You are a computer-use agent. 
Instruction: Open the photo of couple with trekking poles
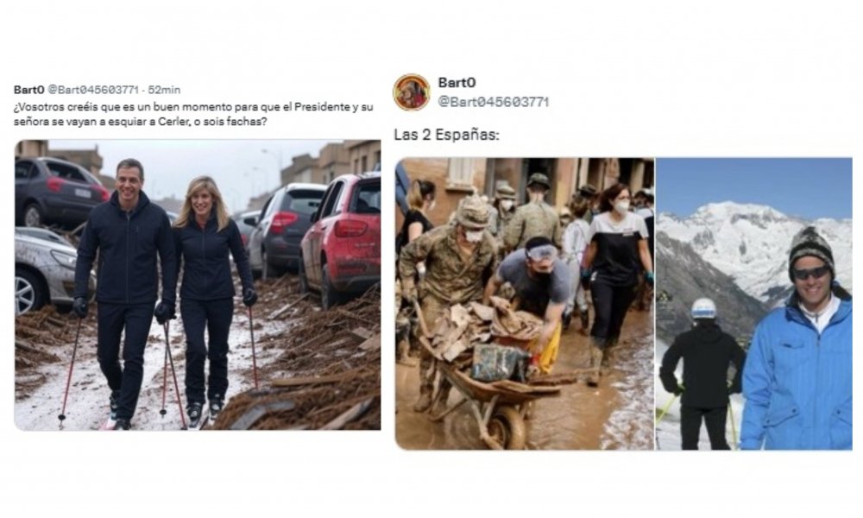pos(197,285)
